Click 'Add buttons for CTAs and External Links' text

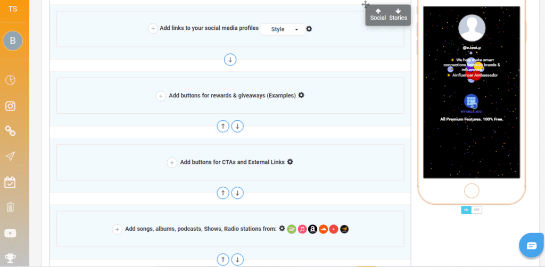click(x=232, y=162)
